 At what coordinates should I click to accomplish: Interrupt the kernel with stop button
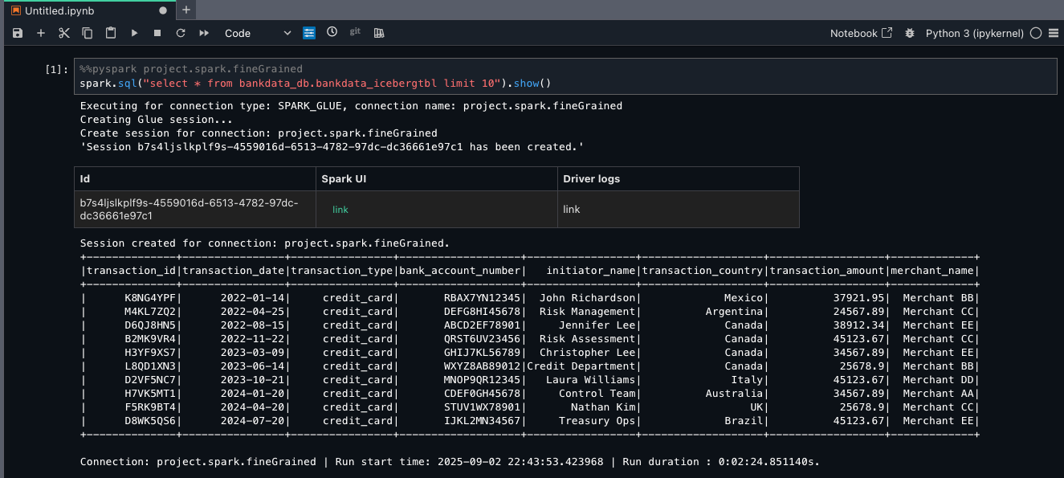tap(157, 33)
